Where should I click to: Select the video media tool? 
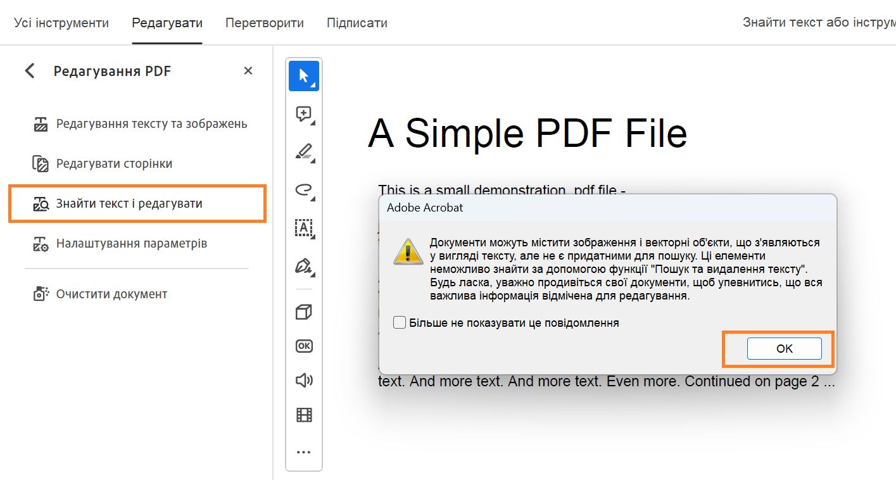pos(303,414)
